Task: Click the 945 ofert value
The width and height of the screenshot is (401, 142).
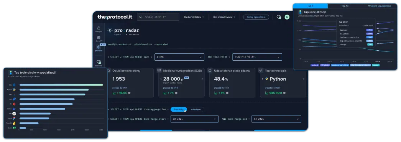Action: click(276, 93)
